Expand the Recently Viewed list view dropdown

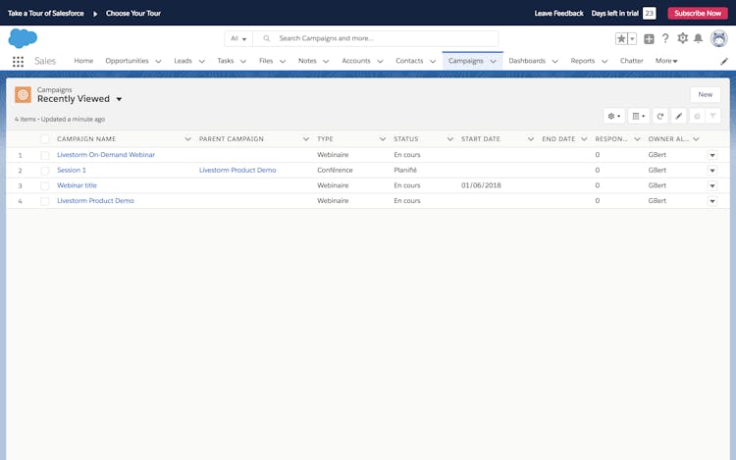point(119,99)
